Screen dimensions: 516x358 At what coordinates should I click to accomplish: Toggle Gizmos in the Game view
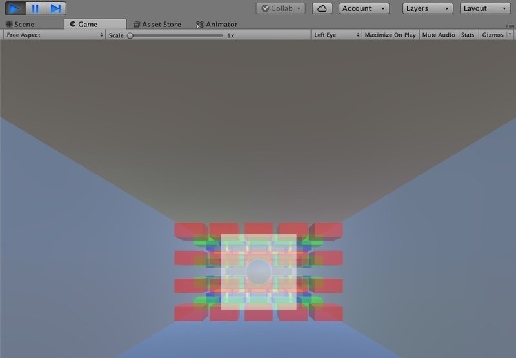pos(493,35)
